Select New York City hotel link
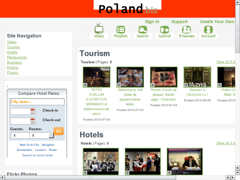The width and height of the screenshot is (240, 180). coord(29,145)
